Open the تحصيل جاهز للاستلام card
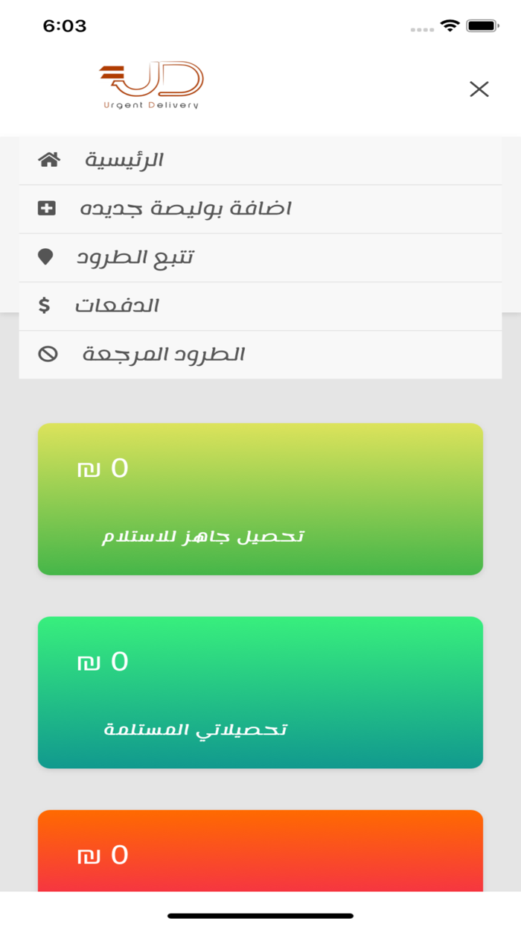This screenshot has height=927, width=521. coord(260,499)
